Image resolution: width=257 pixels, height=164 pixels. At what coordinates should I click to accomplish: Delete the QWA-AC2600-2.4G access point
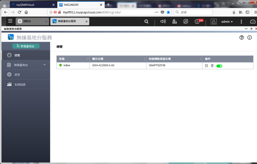(x=212, y=66)
